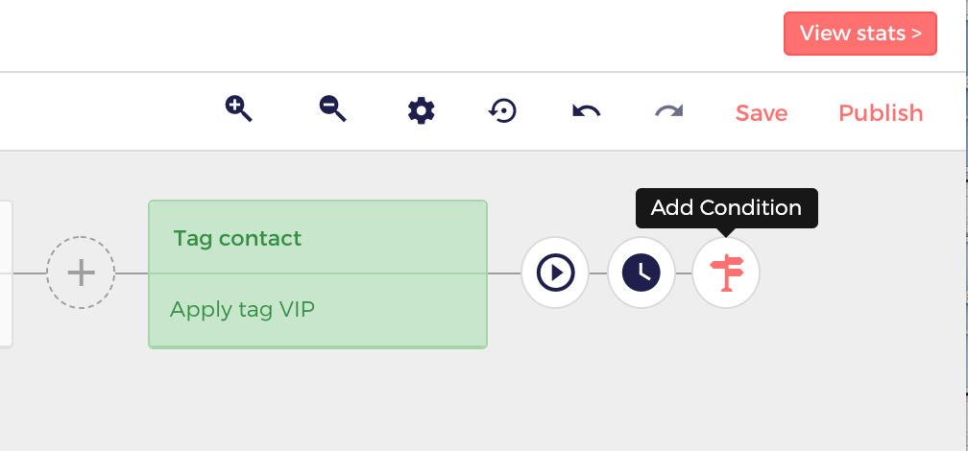Select the Tag contact step header
This screenshot has width=968, height=451.
(x=318, y=238)
